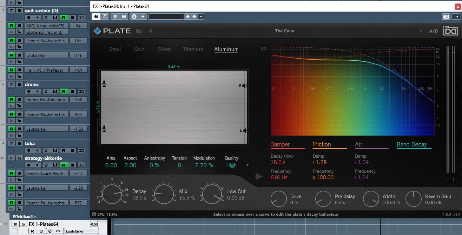Click the Drive knob
Viewport: 462px width, 235px height.
[278, 199]
